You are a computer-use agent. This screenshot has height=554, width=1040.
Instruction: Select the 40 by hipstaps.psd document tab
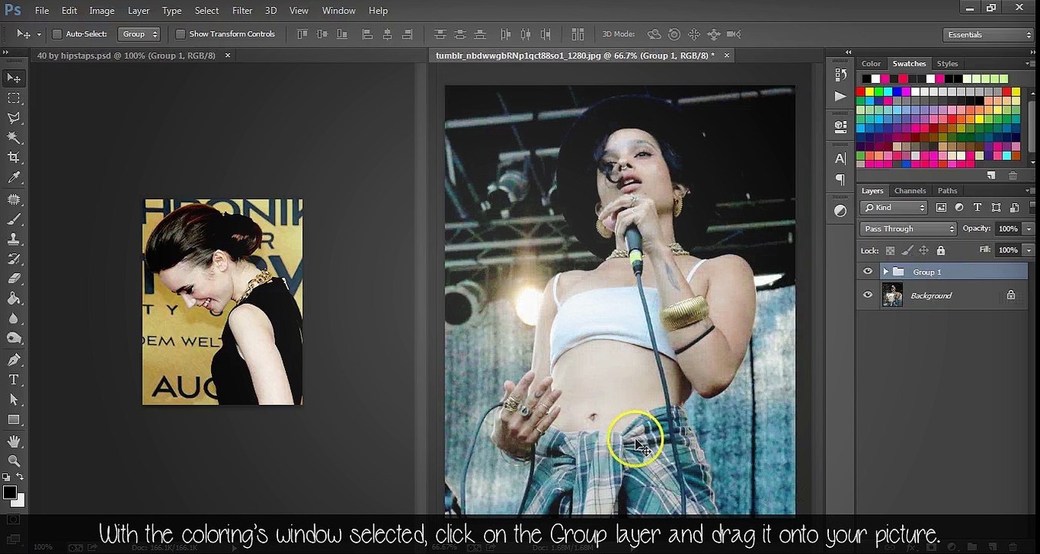[x=127, y=55]
